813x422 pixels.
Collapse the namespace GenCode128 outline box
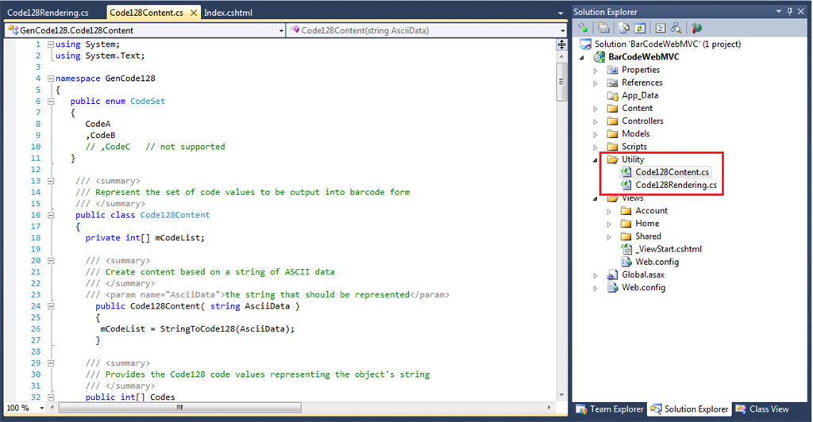tap(51, 79)
